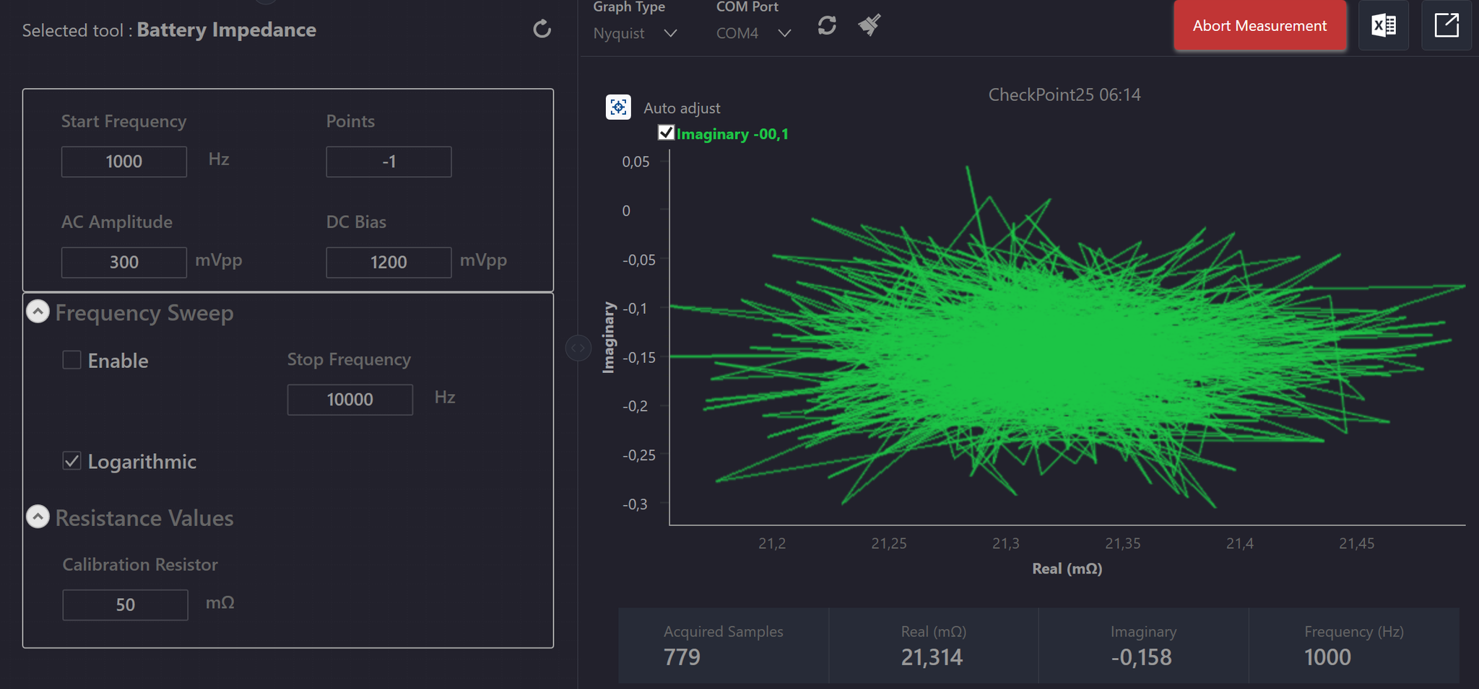
Task: Edit the Calibration Resistor field
Action: tap(125, 605)
